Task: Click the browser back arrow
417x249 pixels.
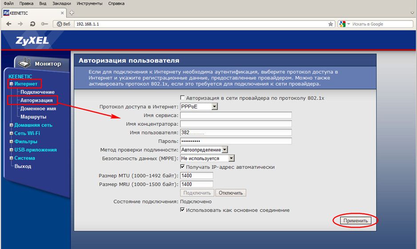Action: [x=9, y=24]
